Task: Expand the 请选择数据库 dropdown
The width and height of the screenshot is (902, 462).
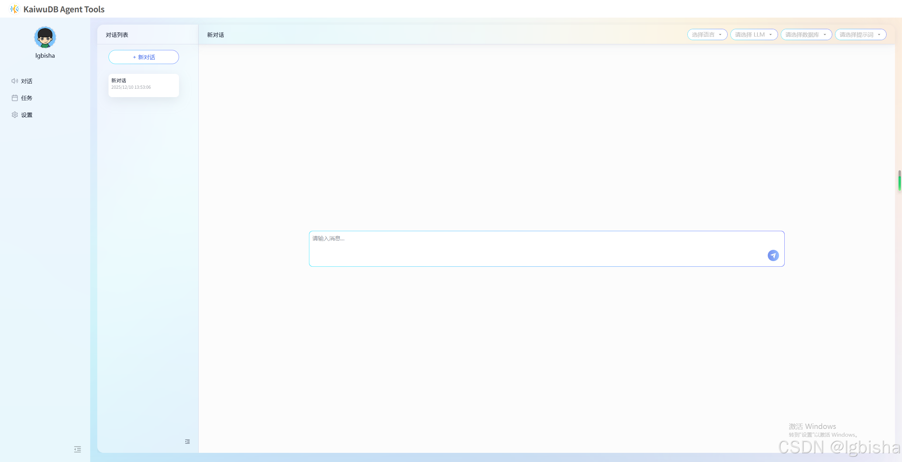Action: [x=806, y=34]
